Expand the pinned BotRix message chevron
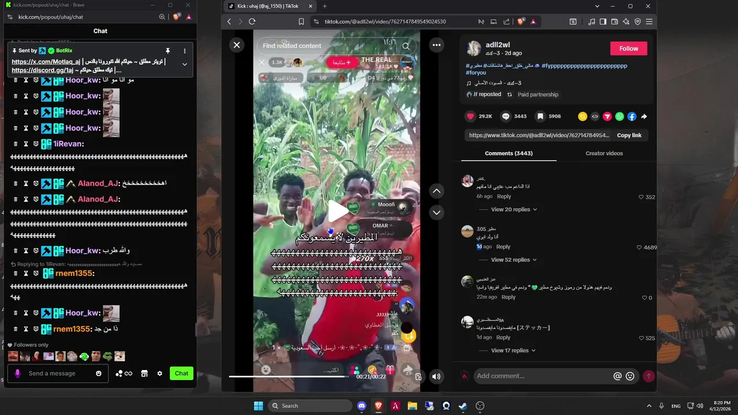738x415 pixels. (x=184, y=64)
